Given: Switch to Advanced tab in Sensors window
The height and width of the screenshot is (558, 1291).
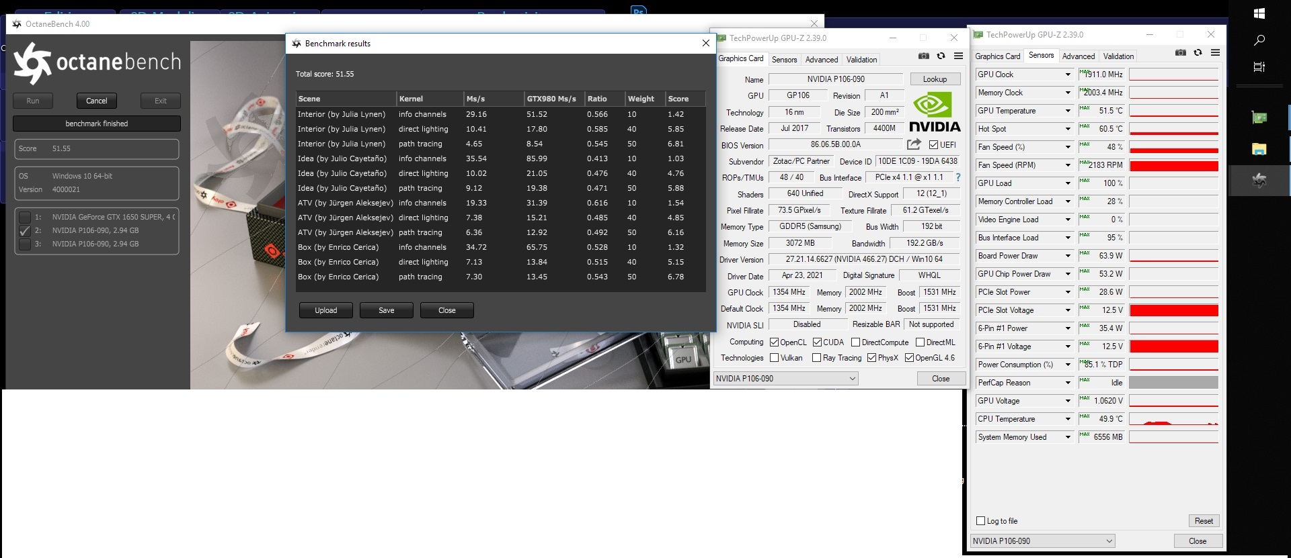Looking at the screenshot, I should coord(1079,56).
